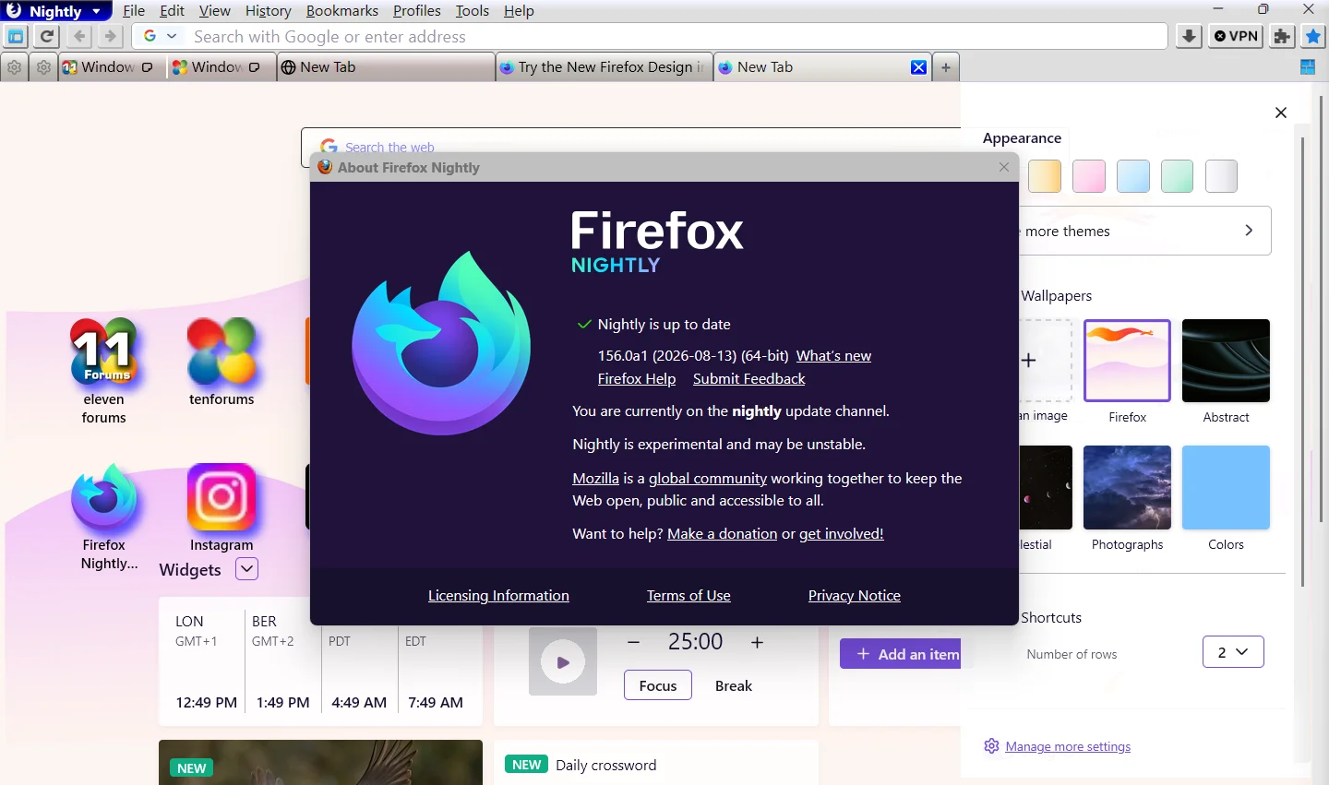The width and height of the screenshot is (1329, 785).
Task: Open the Mozilla link
Action: 595,479
